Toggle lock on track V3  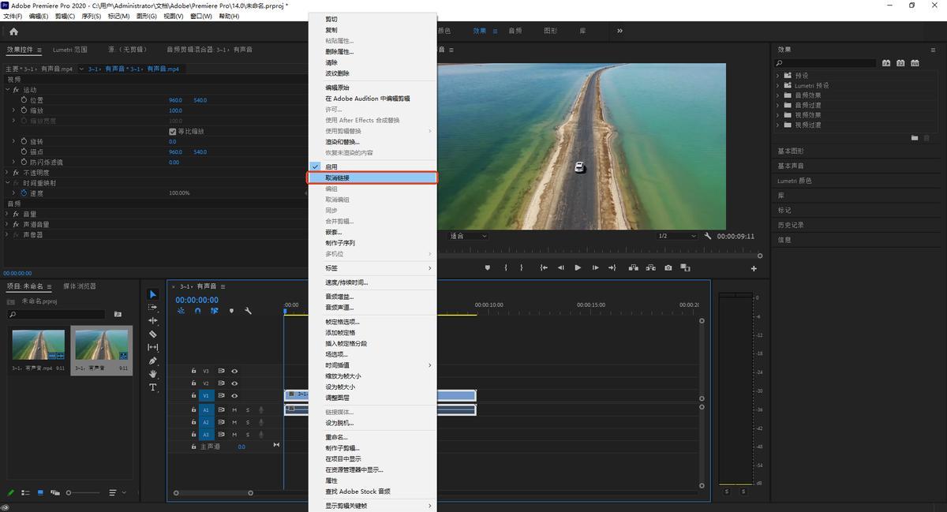[x=194, y=371]
